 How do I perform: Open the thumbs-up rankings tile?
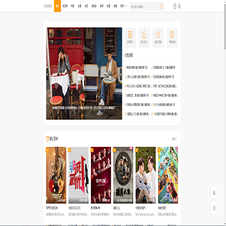tap(144, 38)
